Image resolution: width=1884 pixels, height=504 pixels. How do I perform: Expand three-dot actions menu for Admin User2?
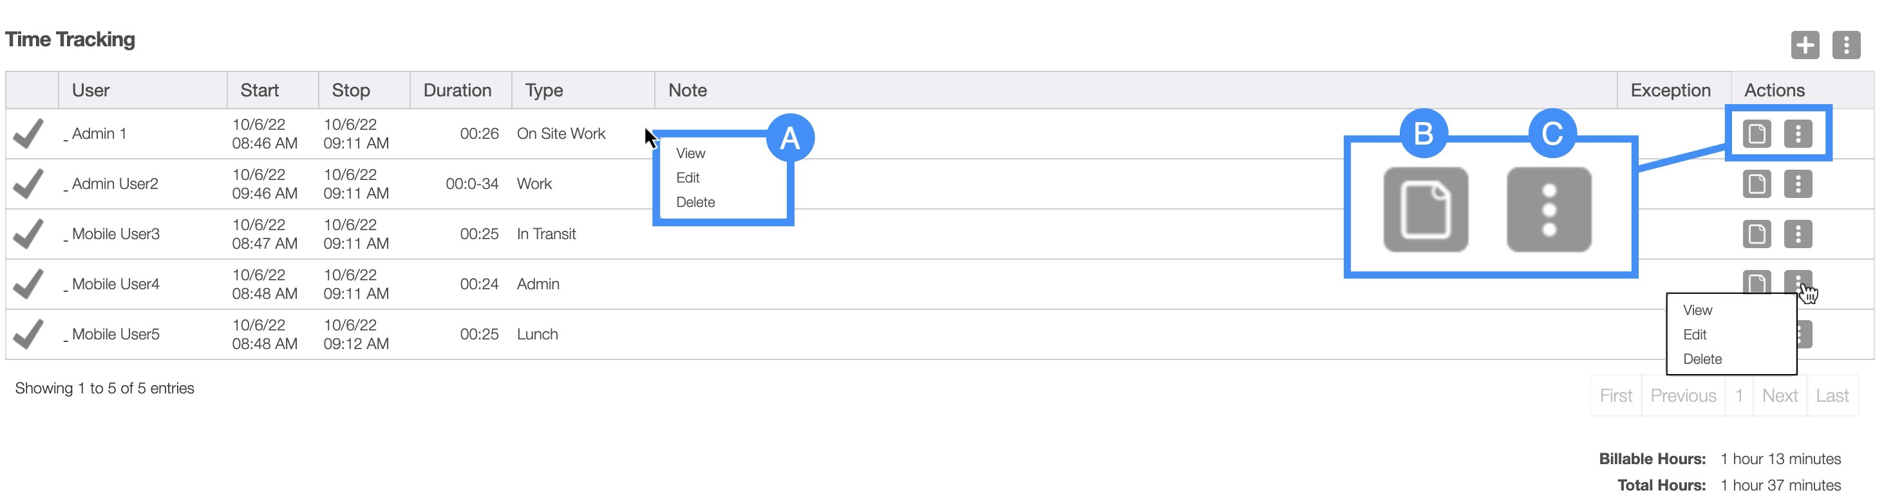1797,184
